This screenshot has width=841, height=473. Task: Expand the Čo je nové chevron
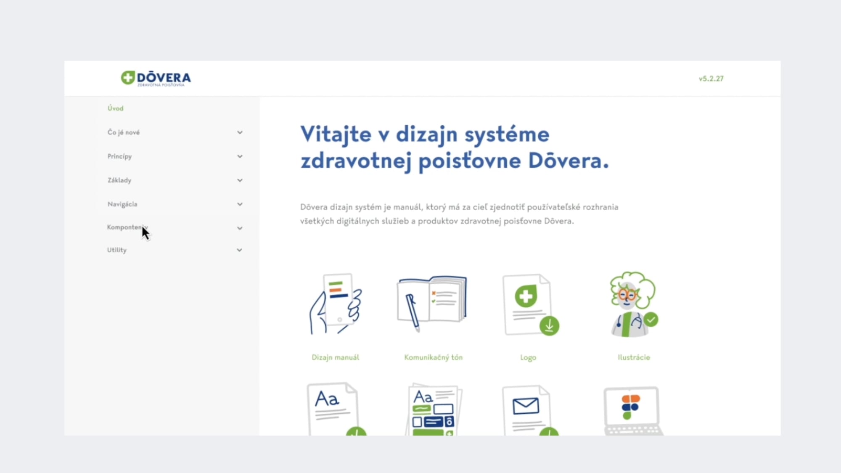click(x=240, y=132)
